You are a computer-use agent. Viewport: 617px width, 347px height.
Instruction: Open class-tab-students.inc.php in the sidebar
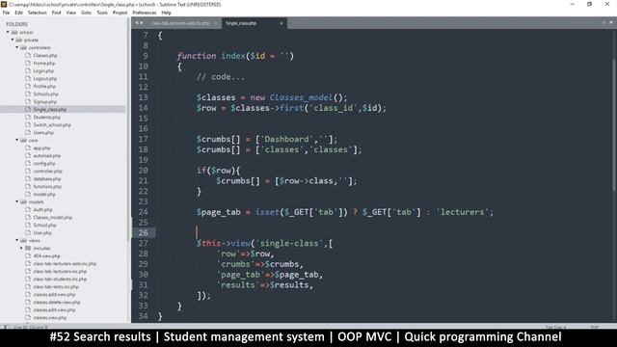(60, 279)
